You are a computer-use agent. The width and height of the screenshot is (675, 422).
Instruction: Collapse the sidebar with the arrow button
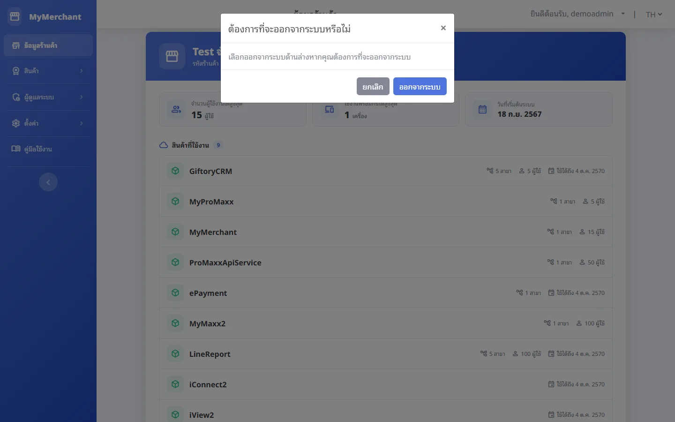point(48,182)
